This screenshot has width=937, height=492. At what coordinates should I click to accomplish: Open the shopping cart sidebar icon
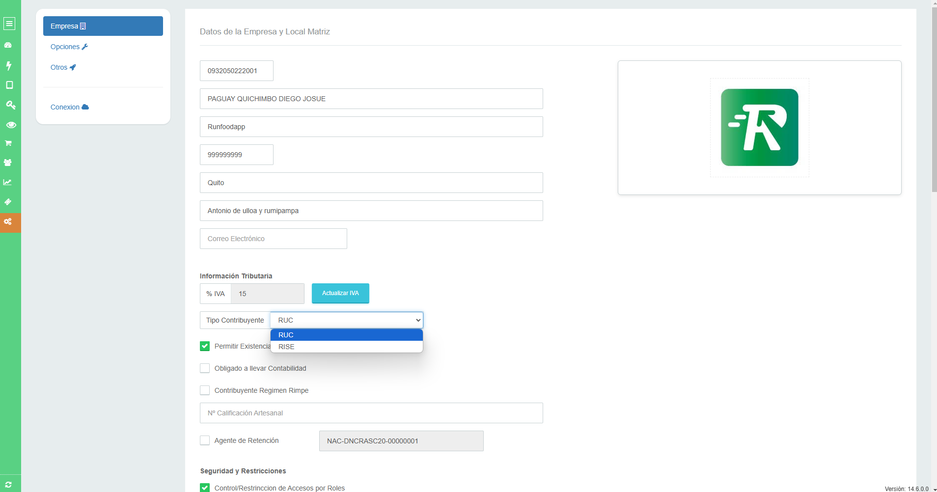8,143
